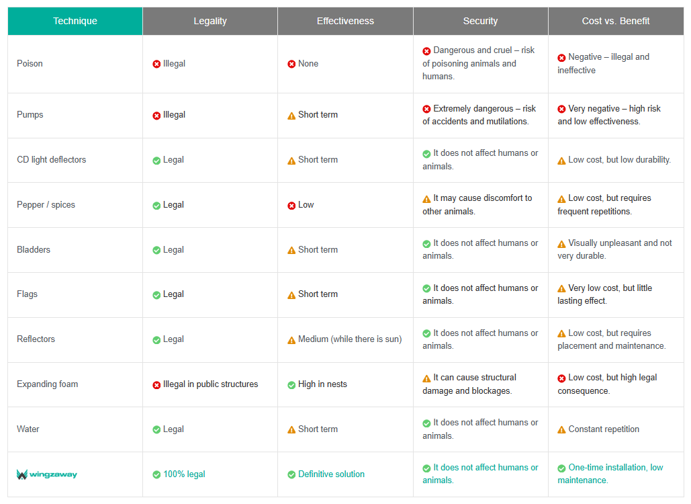
Task: Click warning icon beside Medium (while there is sun)
Action: pyautogui.click(x=291, y=340)
